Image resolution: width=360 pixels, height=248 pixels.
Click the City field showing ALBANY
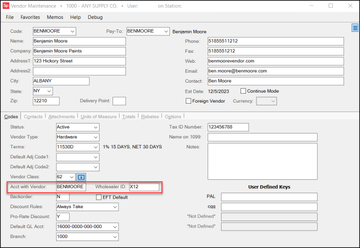click(x=61, y=81)
